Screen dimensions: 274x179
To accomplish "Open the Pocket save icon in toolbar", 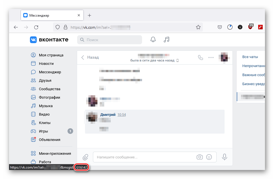I will point(220,27).
